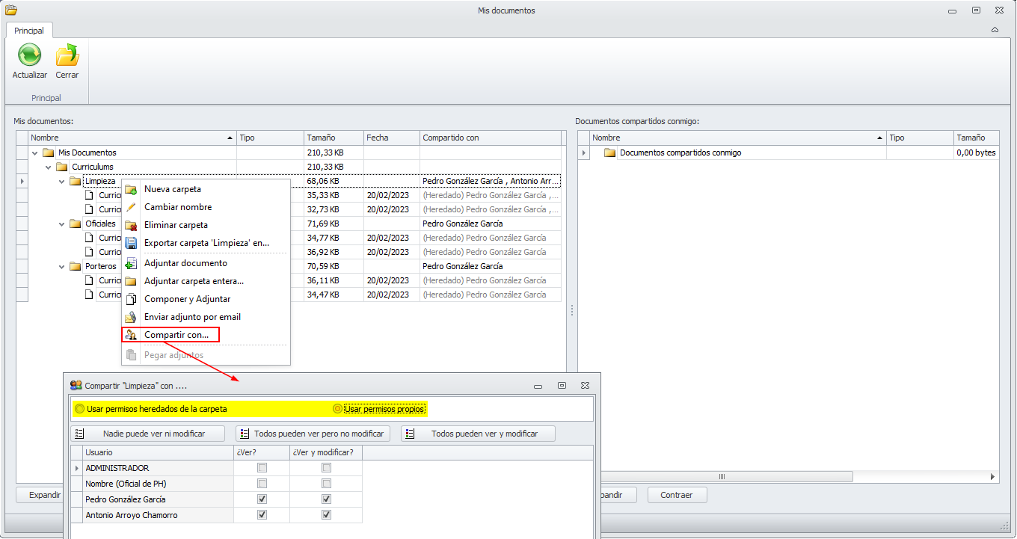The width and height of the screenshot is (1017, 539).
Task: Collapse the Curriculums folder node
Action: click(49, 167)
